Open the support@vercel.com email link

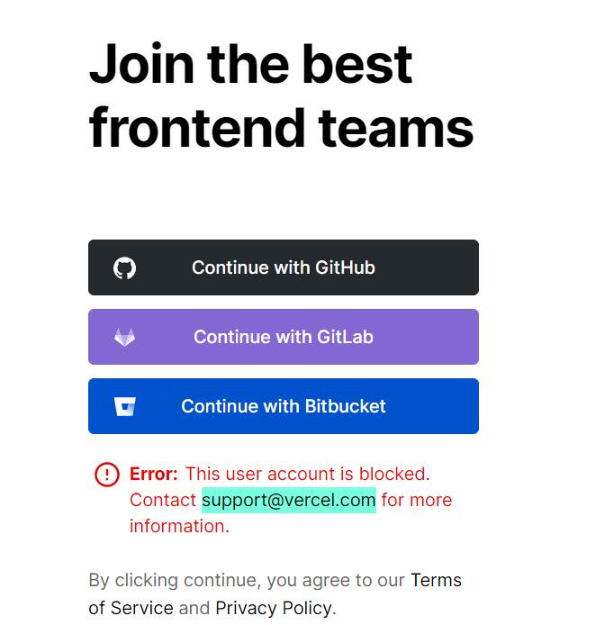[x=288, y=500]
